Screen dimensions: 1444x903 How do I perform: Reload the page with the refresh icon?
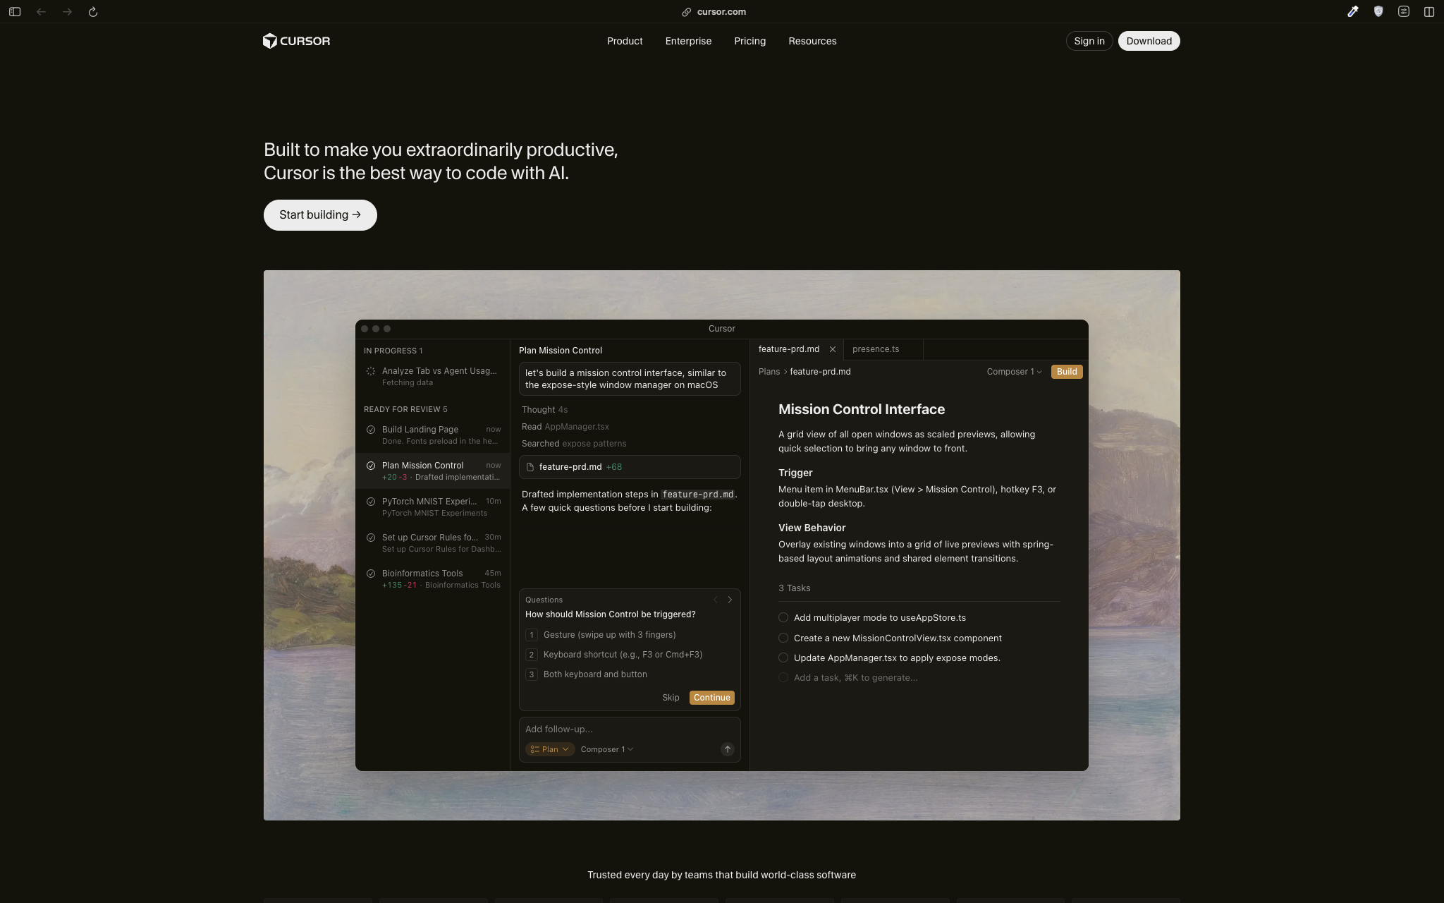[x=93, y=12]
